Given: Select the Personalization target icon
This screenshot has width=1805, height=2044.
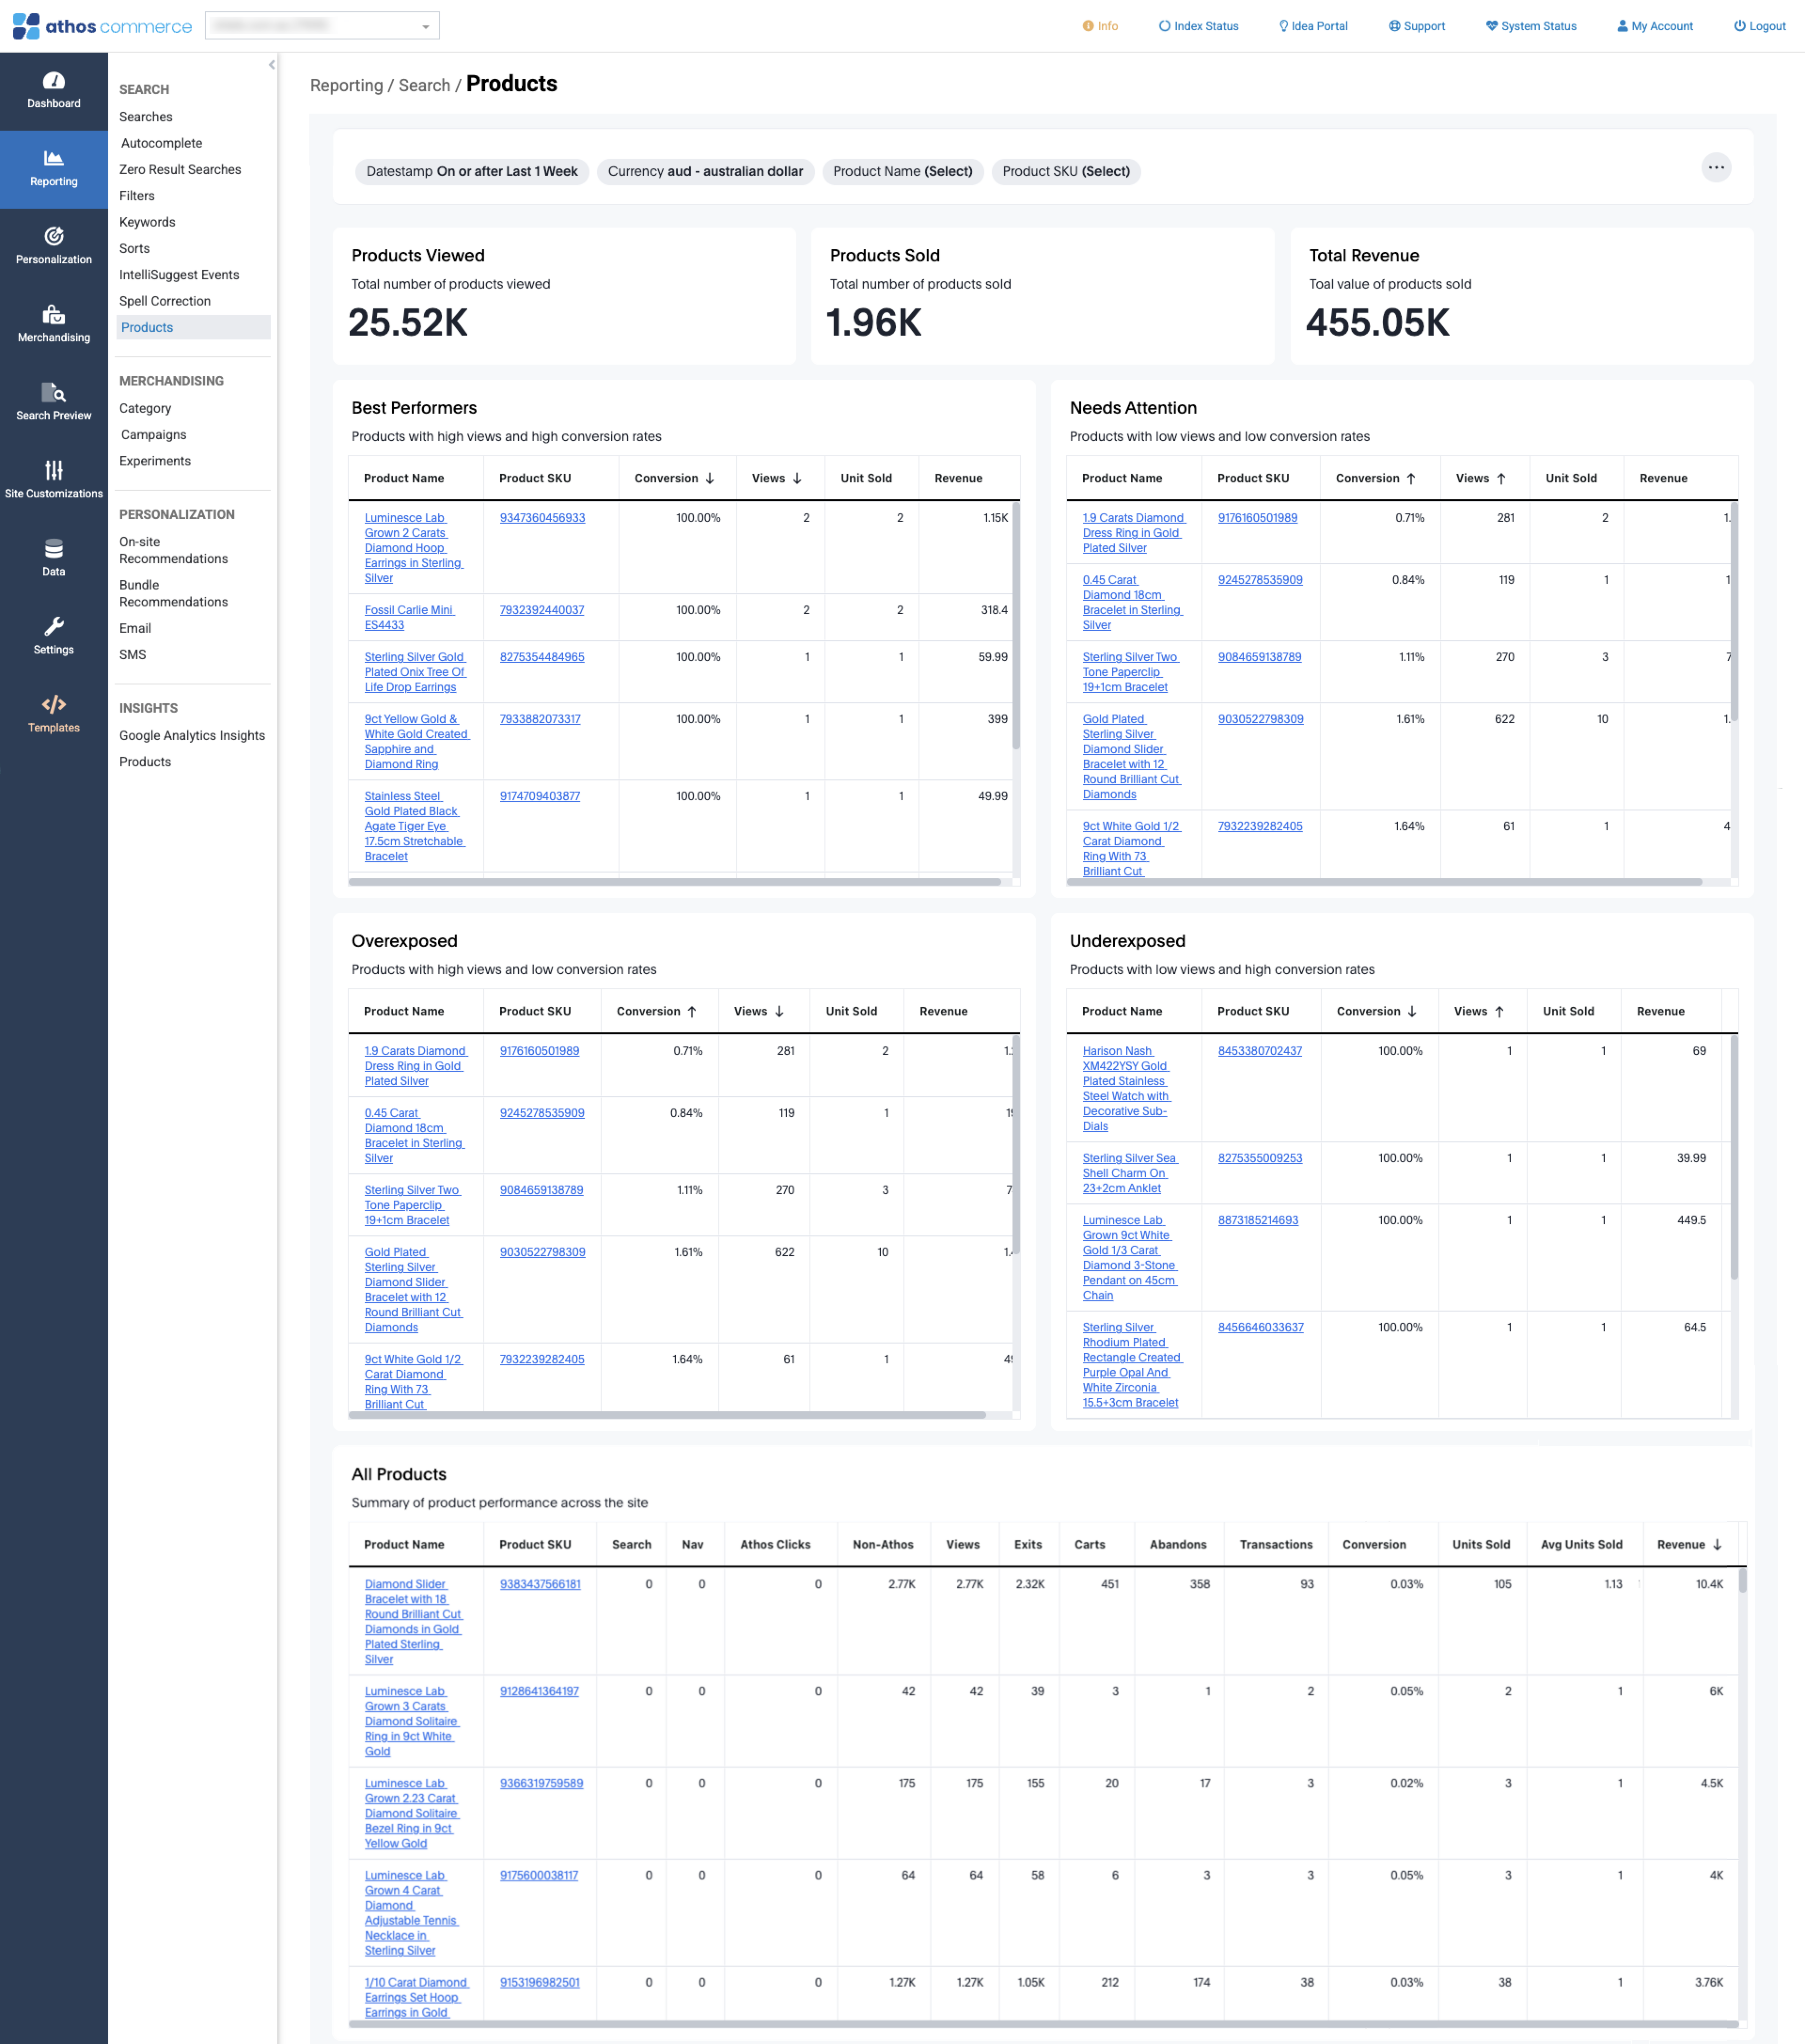Looking at the screenshot, I should (x=54, y=237).
